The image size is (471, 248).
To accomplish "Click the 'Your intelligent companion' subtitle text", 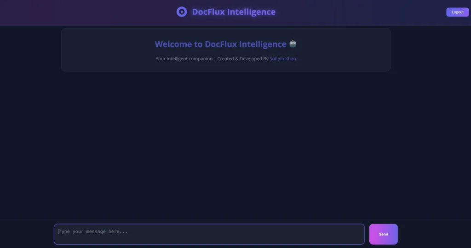I will [184, 59].
